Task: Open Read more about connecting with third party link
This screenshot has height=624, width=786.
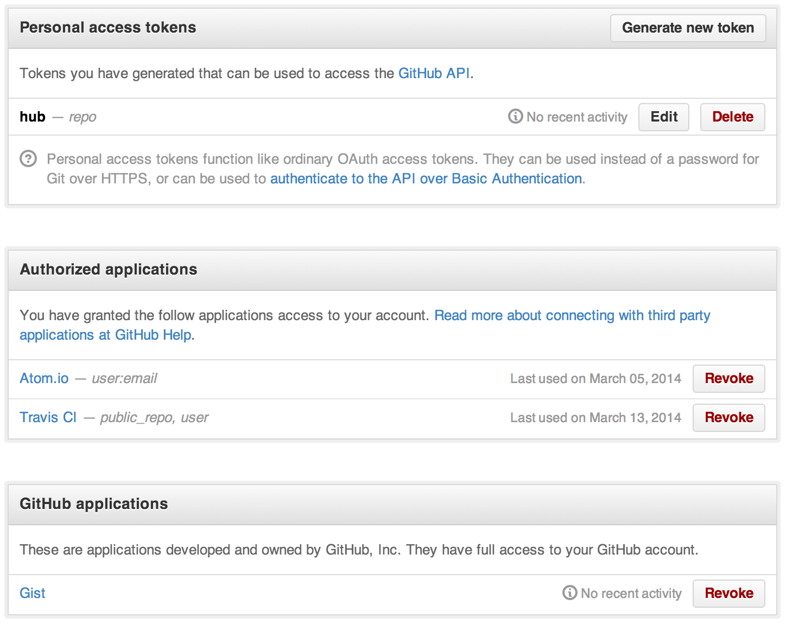Action: coord(365,325)
